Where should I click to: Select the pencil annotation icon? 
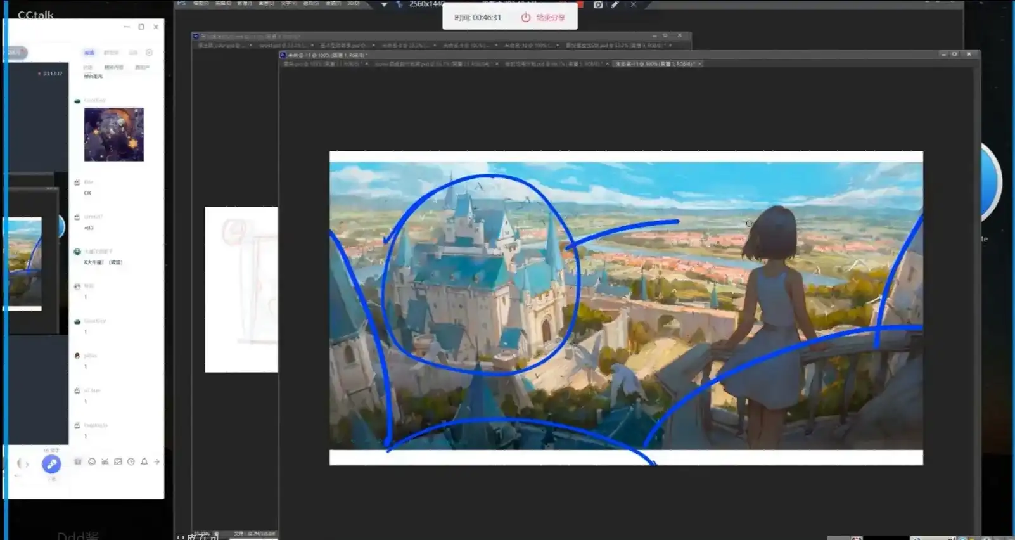click(x=615, y=4)
